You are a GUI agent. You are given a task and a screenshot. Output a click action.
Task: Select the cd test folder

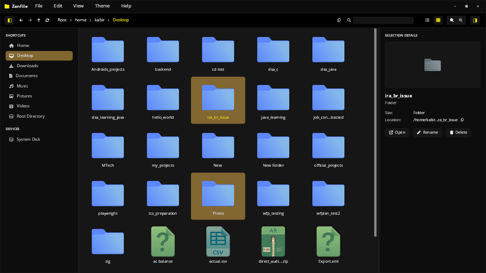(x=218, y=53)
